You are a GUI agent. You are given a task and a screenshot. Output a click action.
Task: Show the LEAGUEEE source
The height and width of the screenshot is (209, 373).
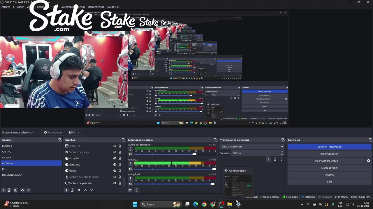pyautogui.click(x=115, y=146)
